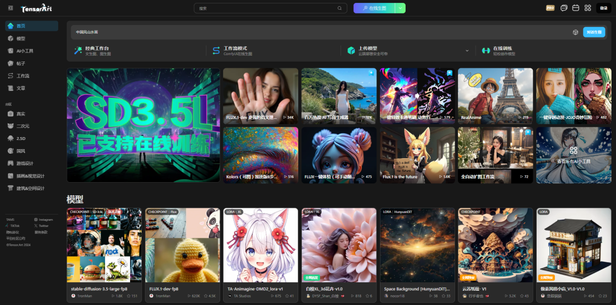Screen dimensions: 616x305
Task: Open the TA-Animagine-DMD2_lora-v1 model card
Action: (261, 255)
